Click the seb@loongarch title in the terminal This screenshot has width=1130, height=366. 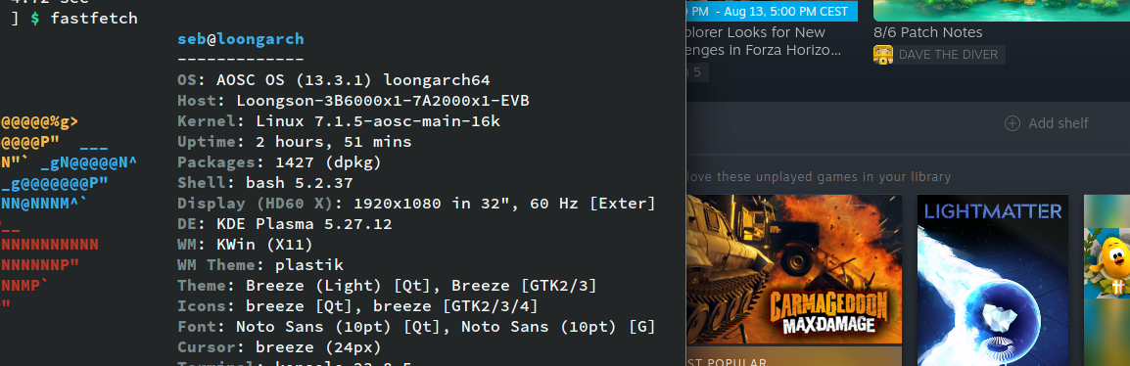(241, 39)
